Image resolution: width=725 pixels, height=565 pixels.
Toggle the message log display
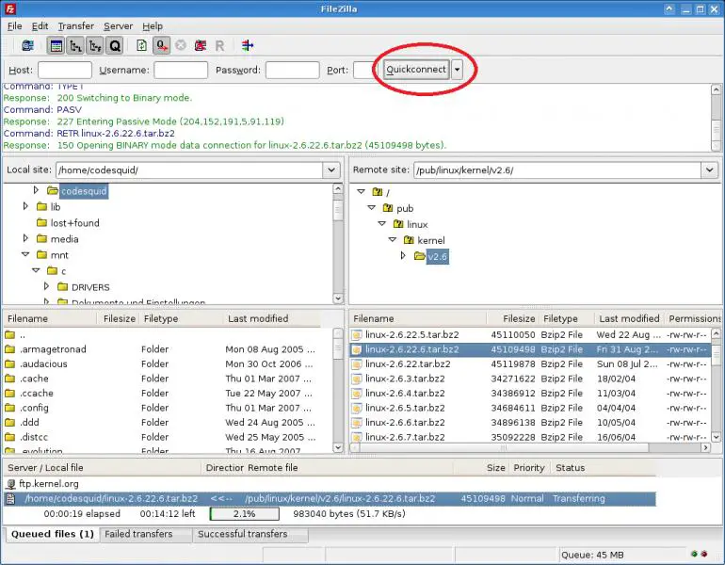[x=56, y=46]
